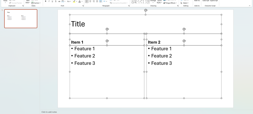The width and height of the screenshot is (253, 114).
Task: Collapse the ribbon
Action: [250, 6]
